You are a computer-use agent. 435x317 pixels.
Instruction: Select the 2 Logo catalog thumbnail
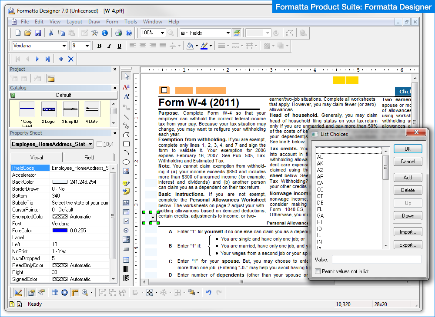point(49,109)
